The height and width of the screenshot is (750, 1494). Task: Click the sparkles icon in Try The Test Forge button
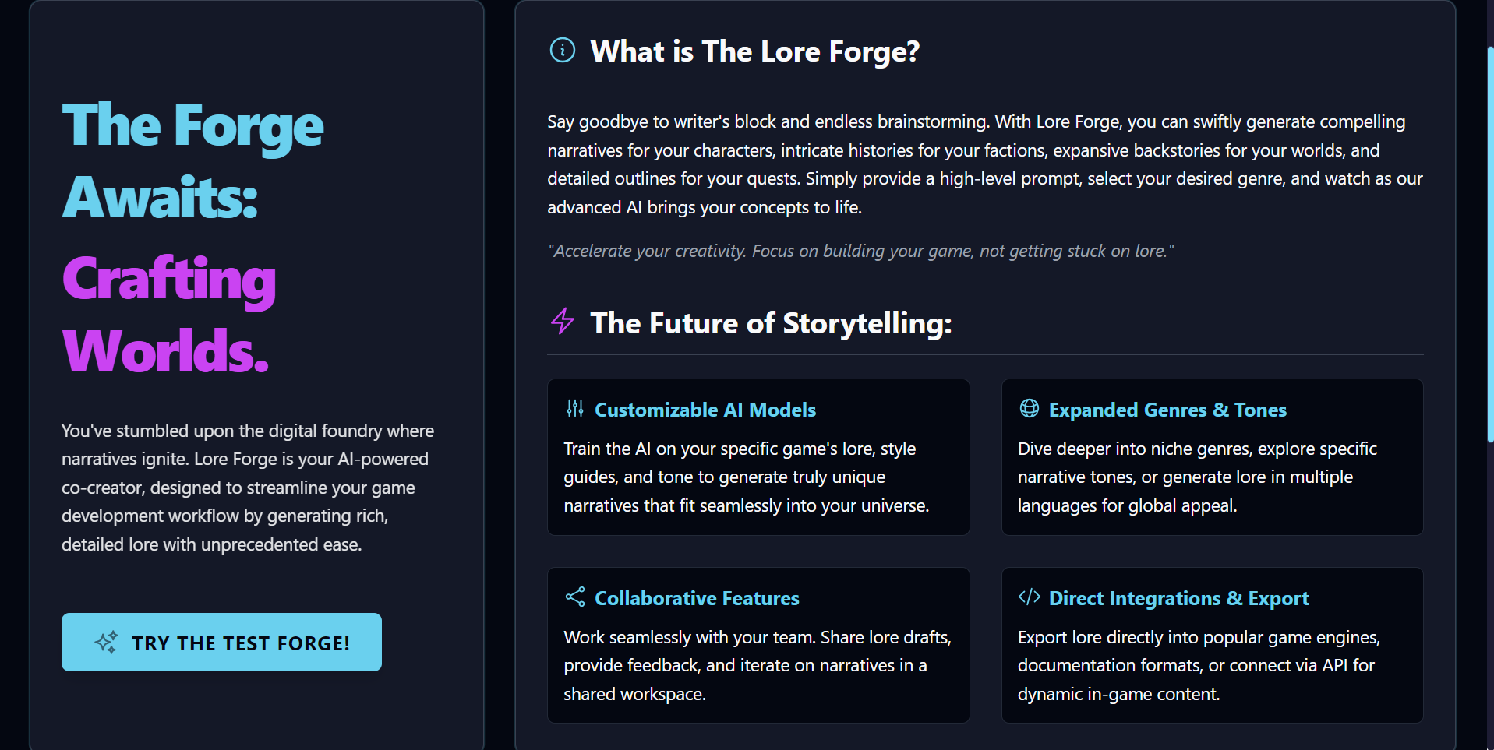tap(106, 643)
